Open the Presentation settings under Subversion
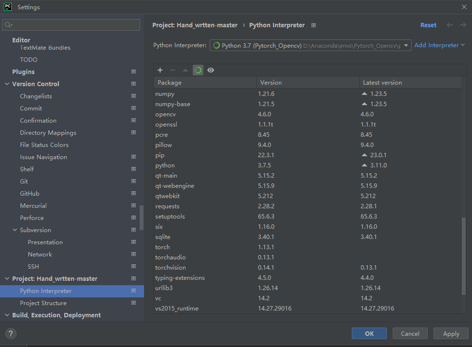472x347 pixels. (x=45, y=242)
